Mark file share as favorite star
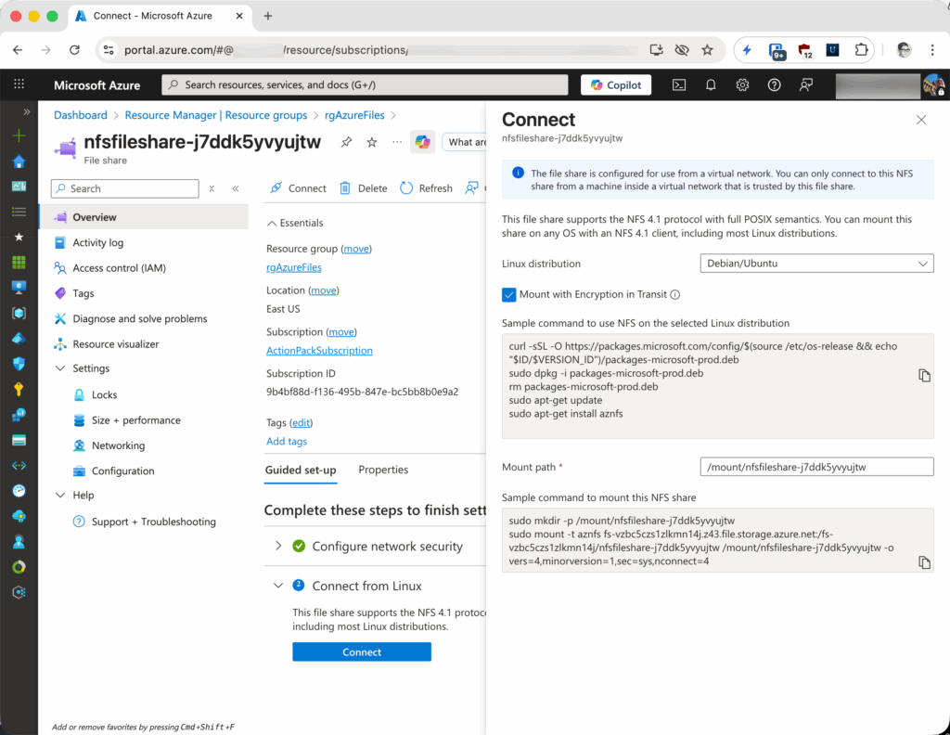This screenshot has height=735, width=950. point(372,142)
